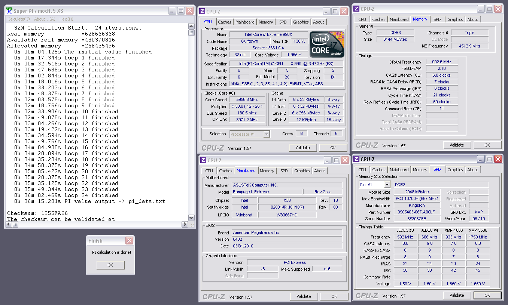
Task: Open the Help(H) menu in Super PI
Action: [x=66, y=19]
